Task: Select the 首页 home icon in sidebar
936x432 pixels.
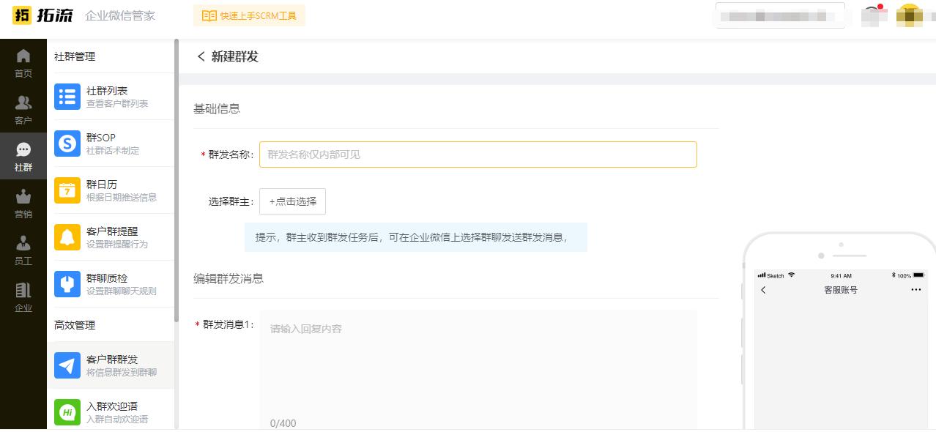Action: [23, 55]
